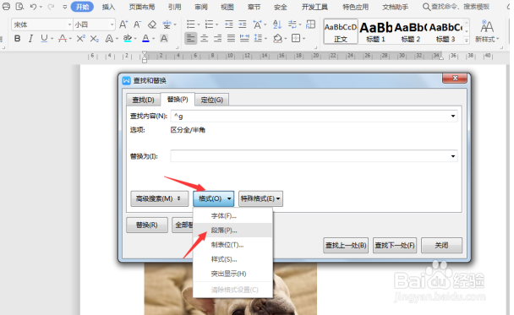Apply strikethrough text formatting

(x=63, y=39)
